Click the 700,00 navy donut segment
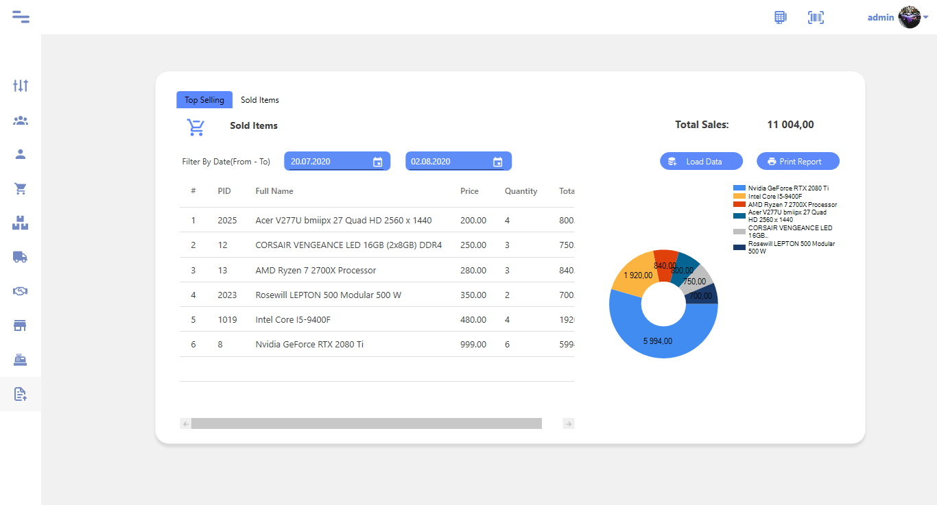 coord(703,295)
